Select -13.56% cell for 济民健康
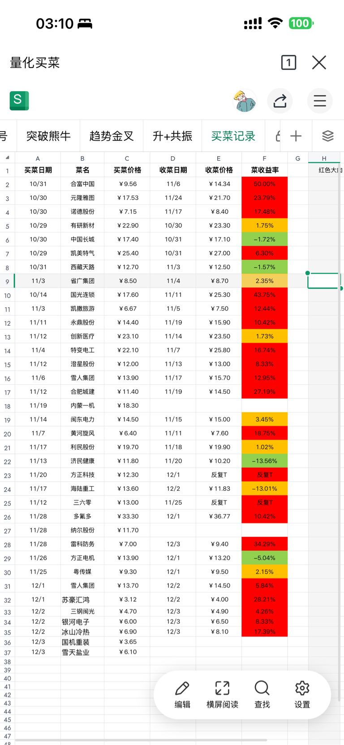 [264, 461]
